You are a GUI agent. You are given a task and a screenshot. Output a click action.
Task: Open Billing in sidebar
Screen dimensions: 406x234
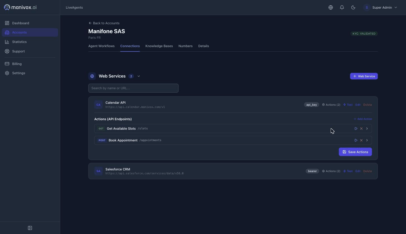(x=30, y=64)
